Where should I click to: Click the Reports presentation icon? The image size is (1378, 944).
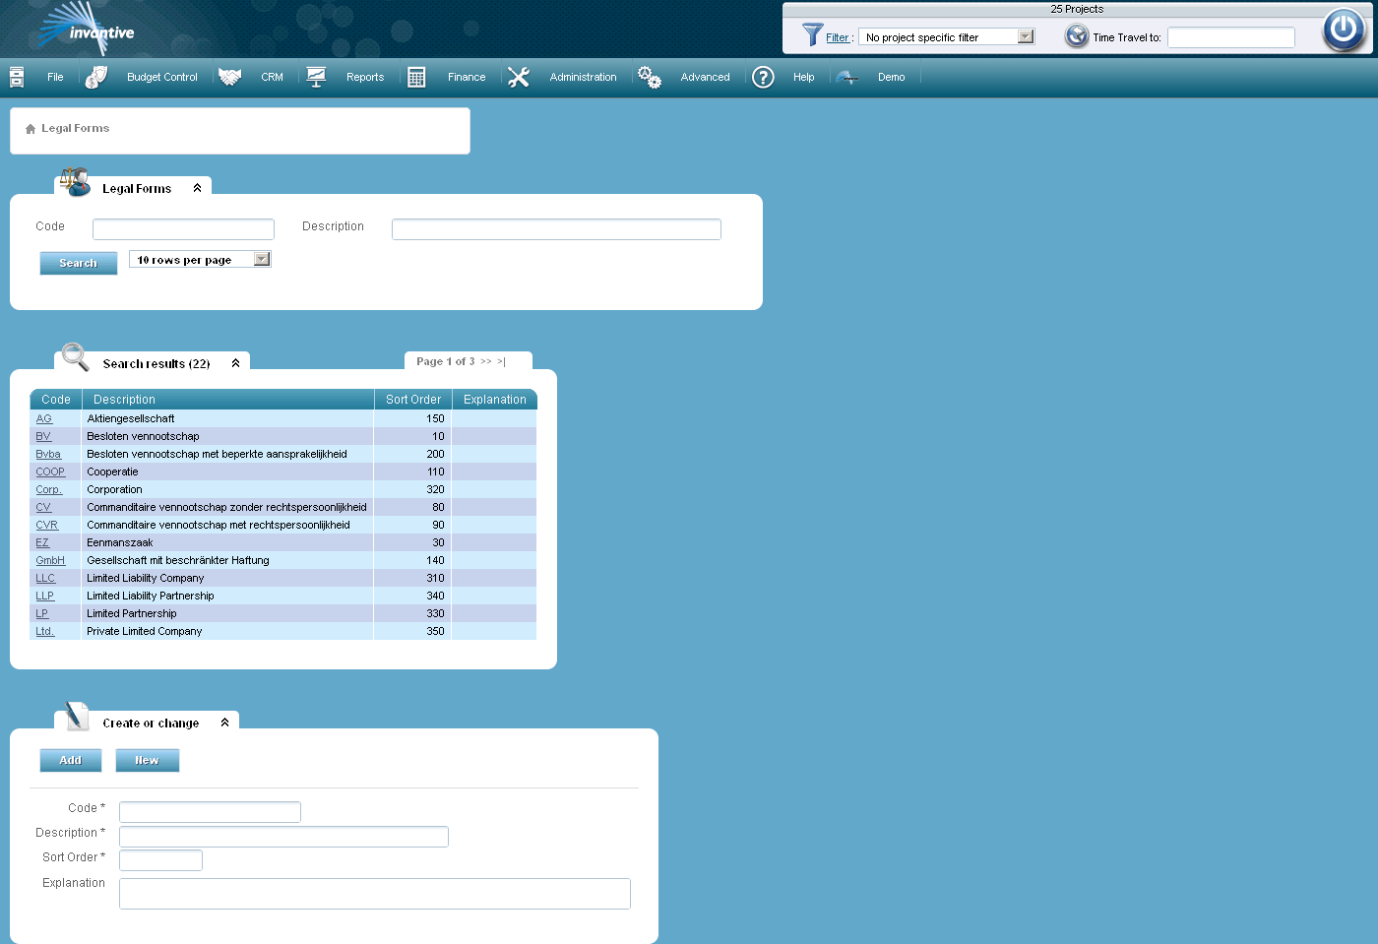click(316, 77)
